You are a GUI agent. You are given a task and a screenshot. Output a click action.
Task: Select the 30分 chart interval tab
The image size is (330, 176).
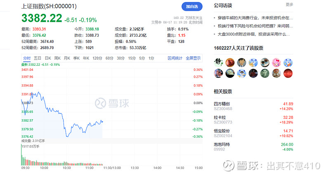point(120,58)
